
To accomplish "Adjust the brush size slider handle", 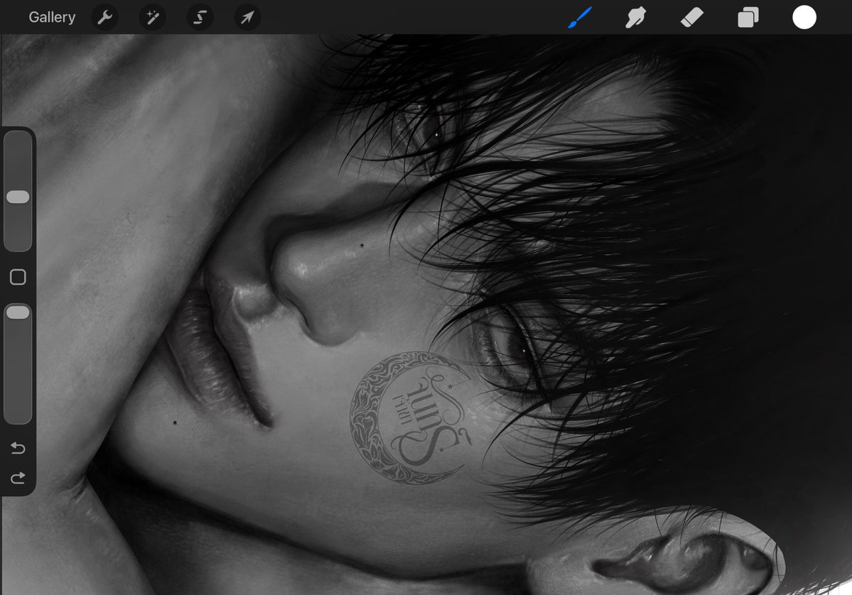I will pyautogui.click(x=18, y=197).
